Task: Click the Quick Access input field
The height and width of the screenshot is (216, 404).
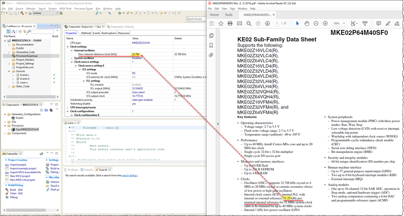Action: 196,19
